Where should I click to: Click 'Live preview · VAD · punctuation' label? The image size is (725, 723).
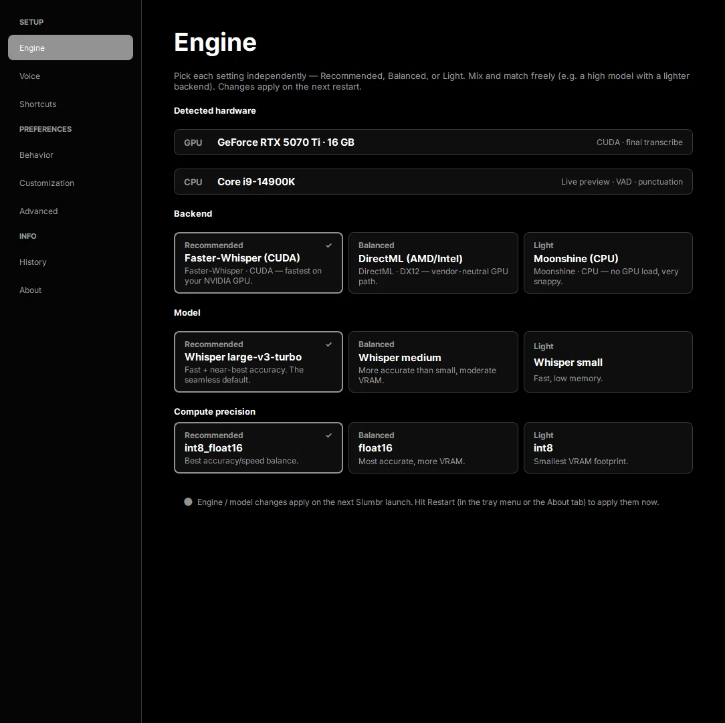click(x=622, y=182)
